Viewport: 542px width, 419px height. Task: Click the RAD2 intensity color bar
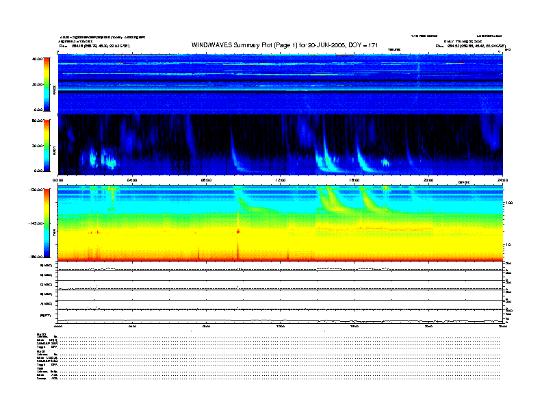pos(47,84)
